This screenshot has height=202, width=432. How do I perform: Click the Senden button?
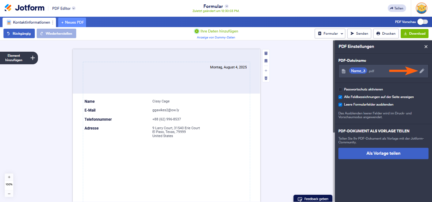pos(359,33)
